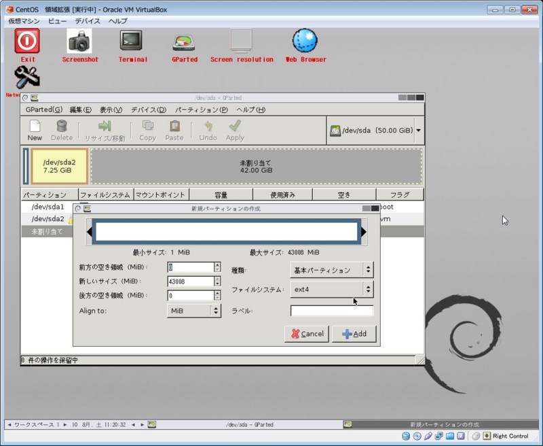Open the 編集(E) menu
The image size is (543, 446).
(x=80, y=109)
